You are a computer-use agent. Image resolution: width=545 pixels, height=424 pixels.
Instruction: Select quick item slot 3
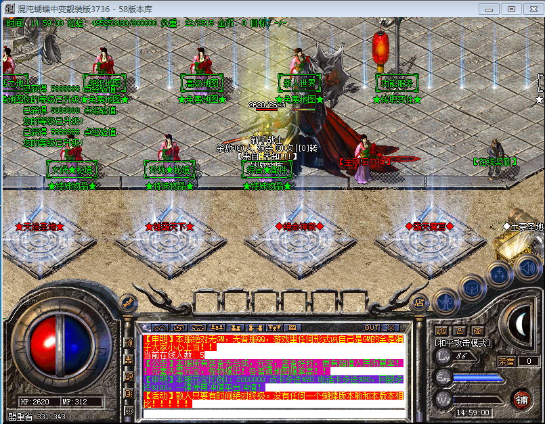(267, 302)
